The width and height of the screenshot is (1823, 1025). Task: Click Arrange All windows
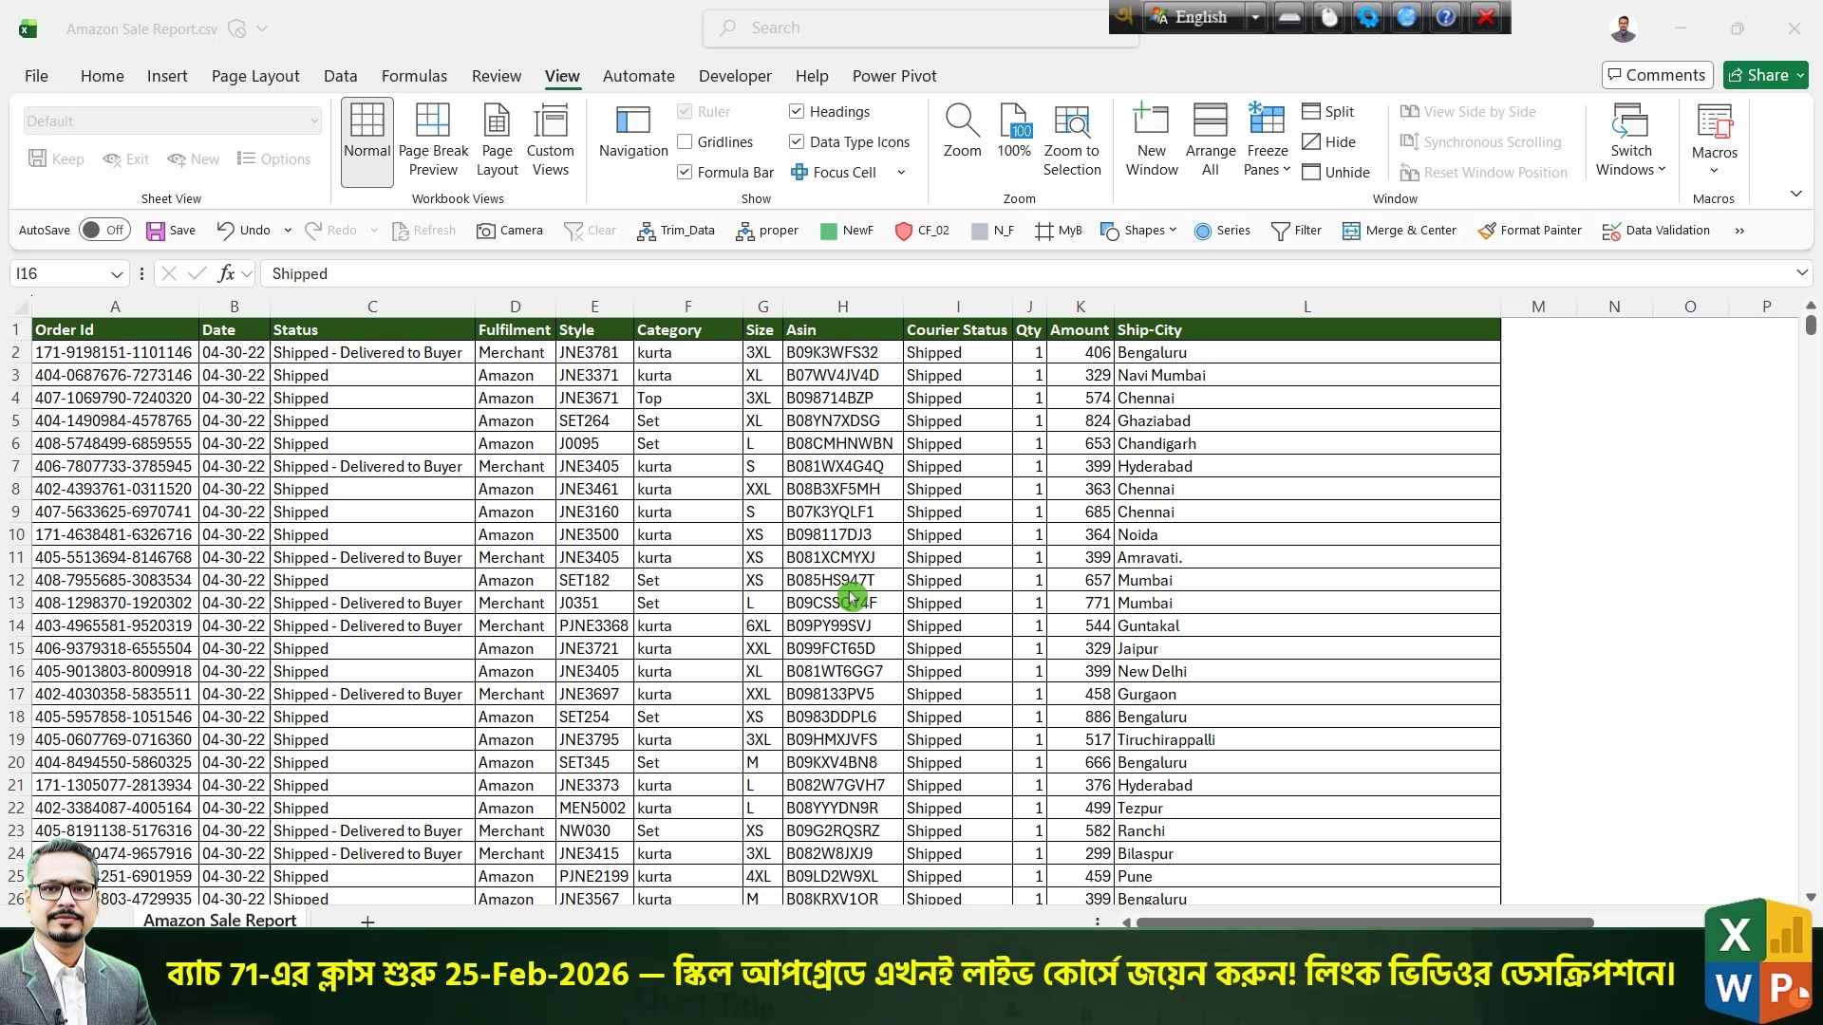click(x=1211, y=140)
